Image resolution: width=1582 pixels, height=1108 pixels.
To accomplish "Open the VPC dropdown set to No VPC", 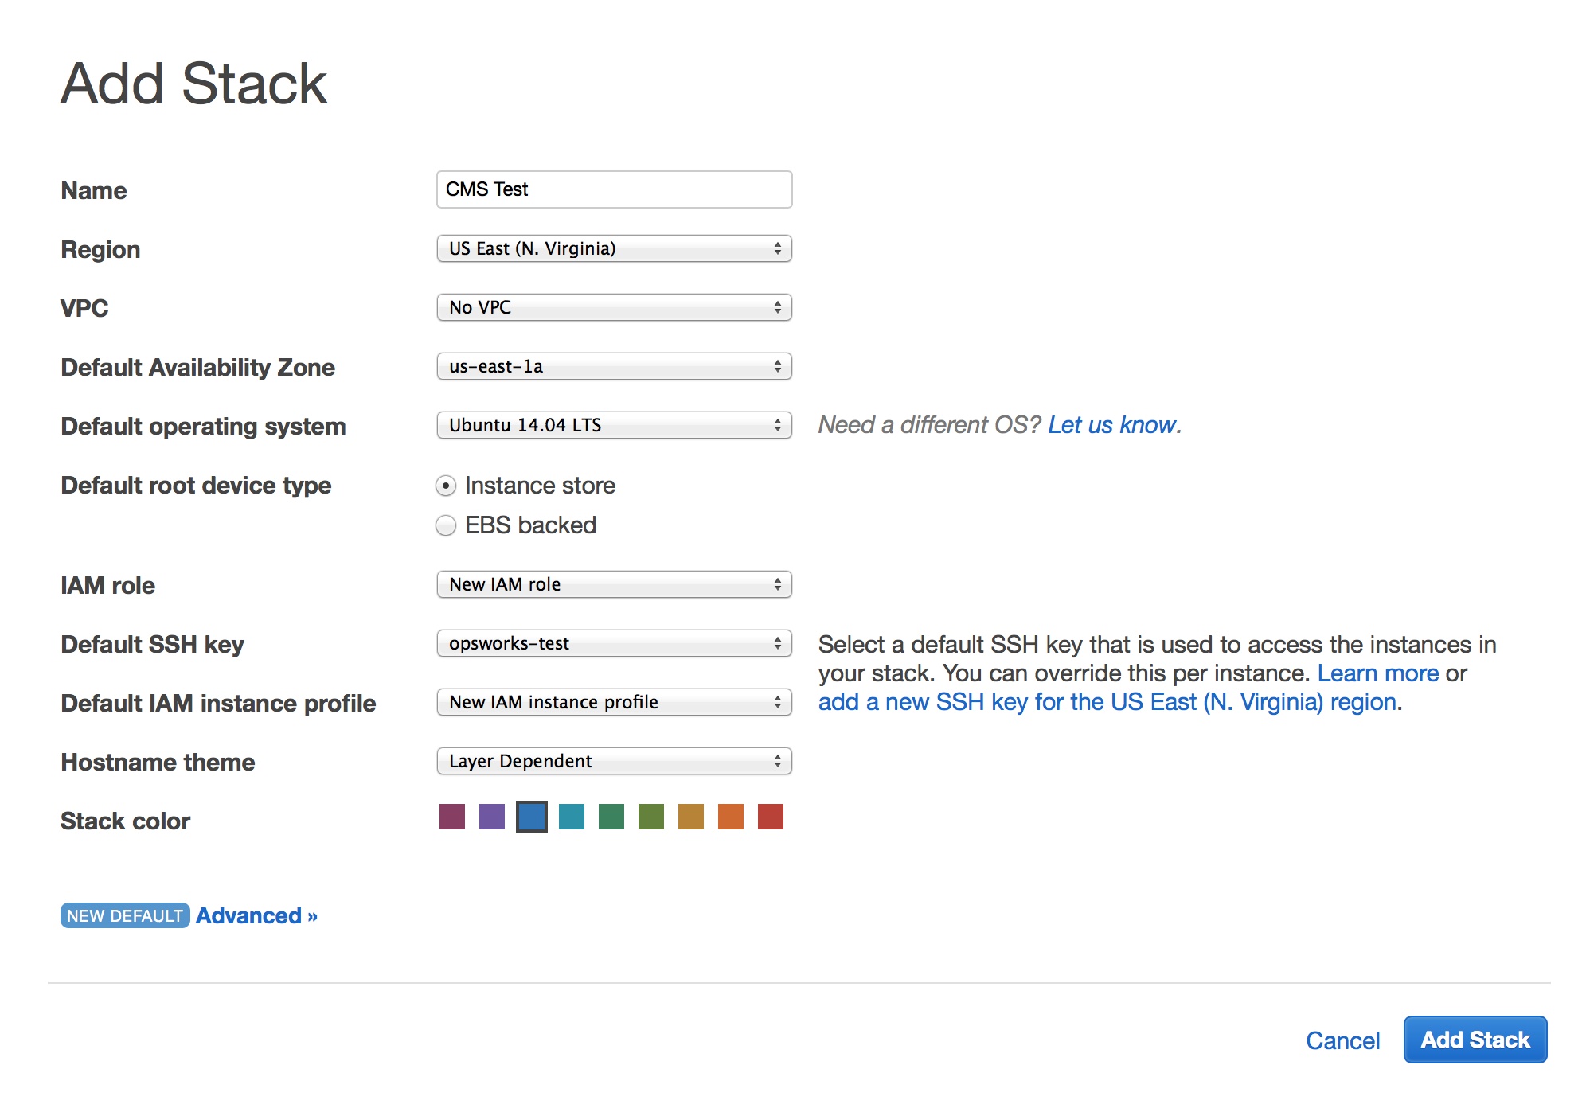I will click(614, 307).
